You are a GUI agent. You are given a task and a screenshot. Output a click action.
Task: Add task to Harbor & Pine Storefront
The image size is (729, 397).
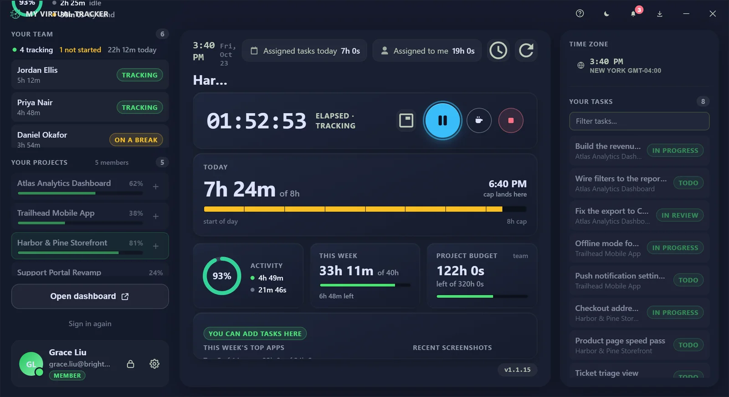click(x=156, y=246)
